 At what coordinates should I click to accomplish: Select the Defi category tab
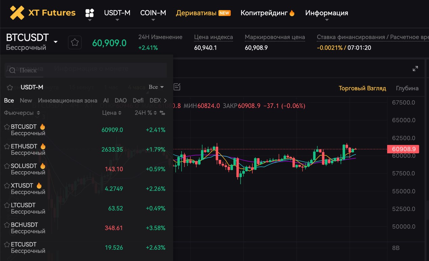(x=138, y=100)
